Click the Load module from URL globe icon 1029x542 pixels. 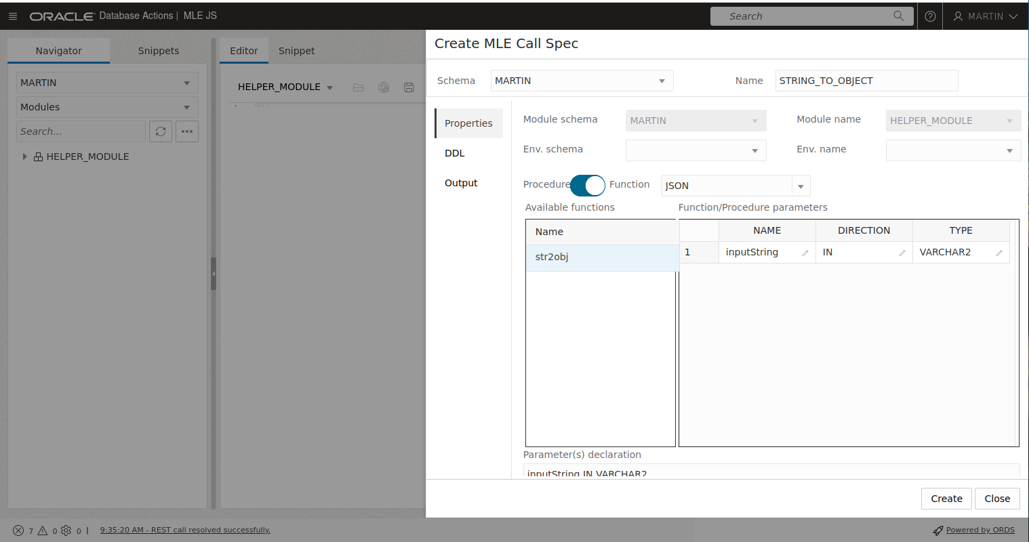pyautogui.click(x=383, y=87)
